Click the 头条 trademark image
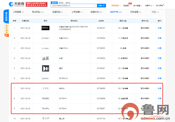The image size is (175, 122). tap(45, 58)
